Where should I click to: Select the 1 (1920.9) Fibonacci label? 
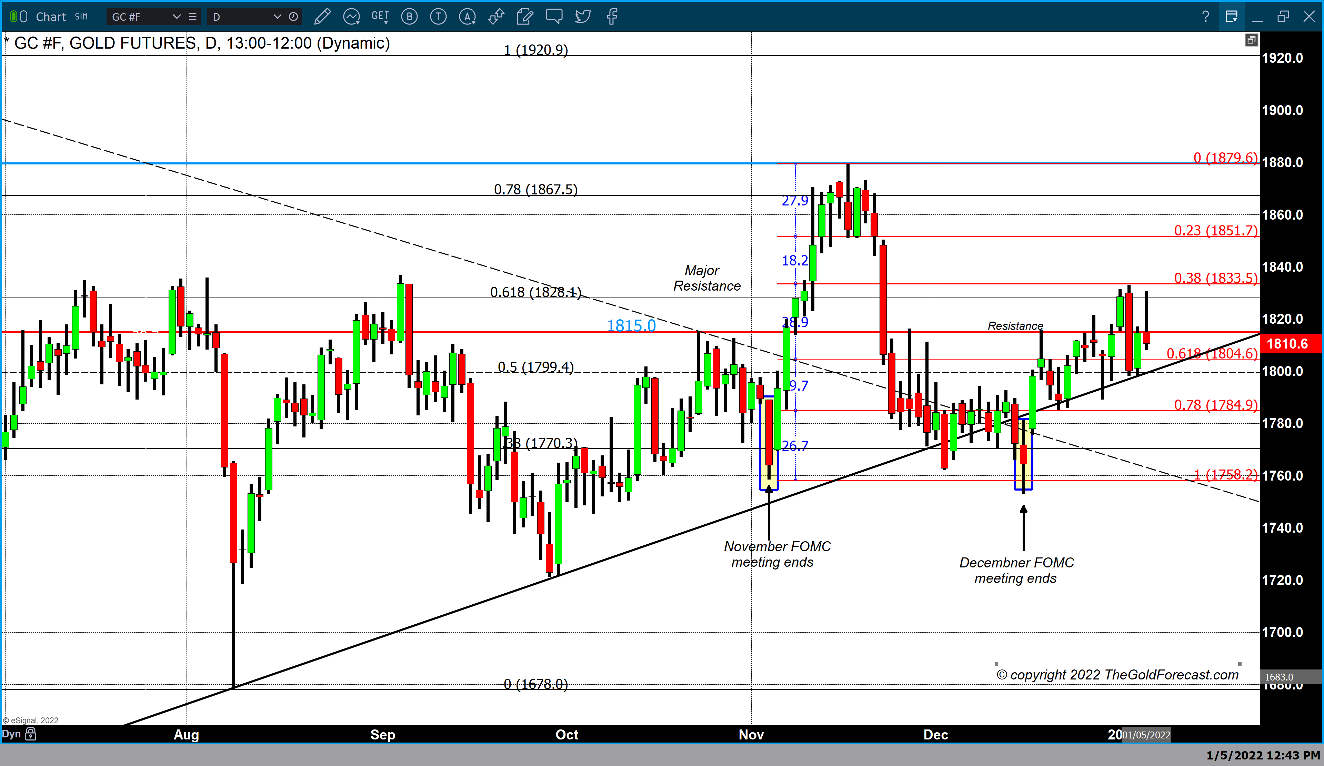(x=535, y=50)
